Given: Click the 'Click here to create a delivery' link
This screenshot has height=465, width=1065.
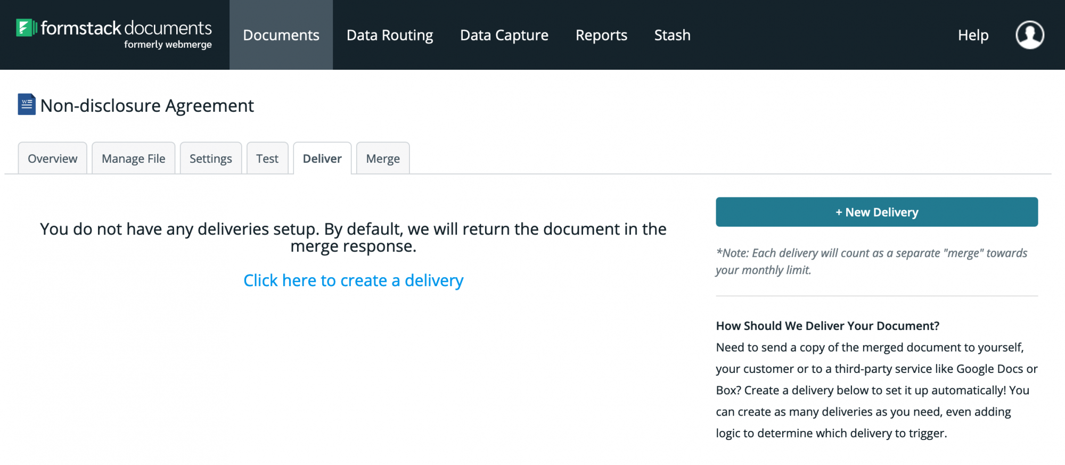Looking at the screenshot, I should [x=353, y=280].
